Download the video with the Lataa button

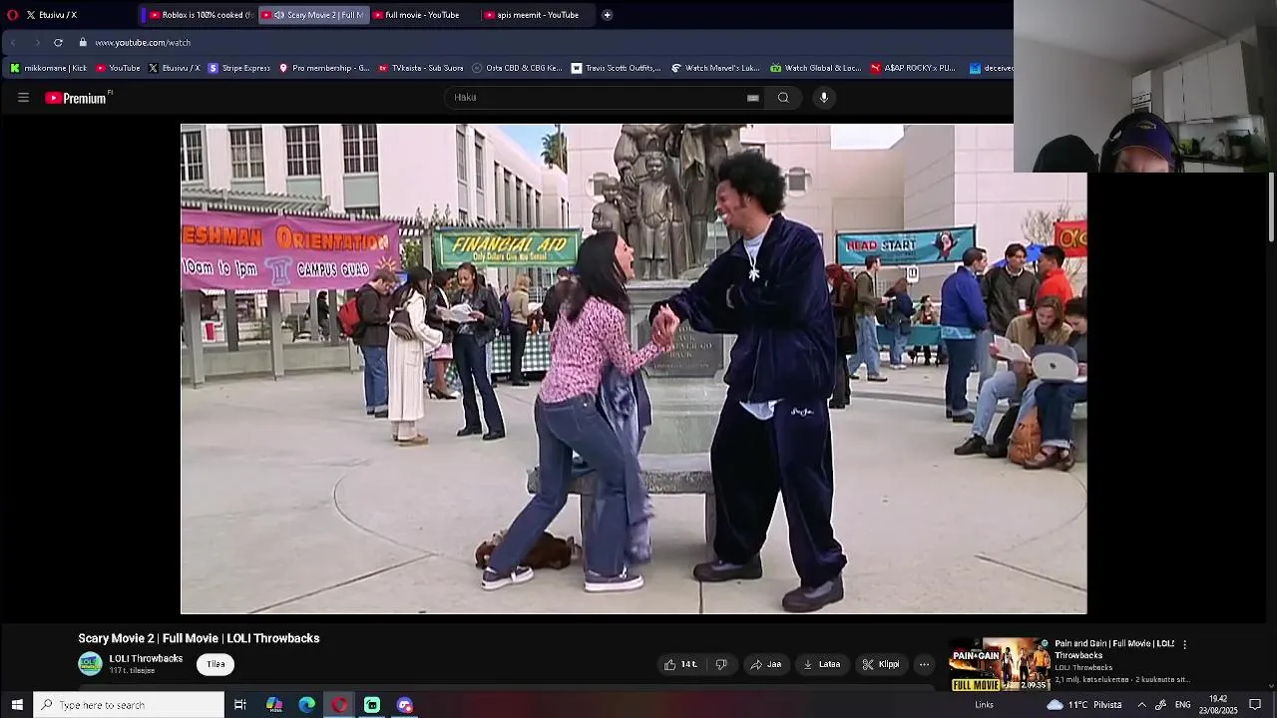click(822, 664)
